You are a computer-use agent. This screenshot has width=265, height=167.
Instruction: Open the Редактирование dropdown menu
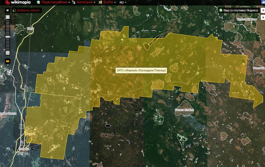(53, 2)
